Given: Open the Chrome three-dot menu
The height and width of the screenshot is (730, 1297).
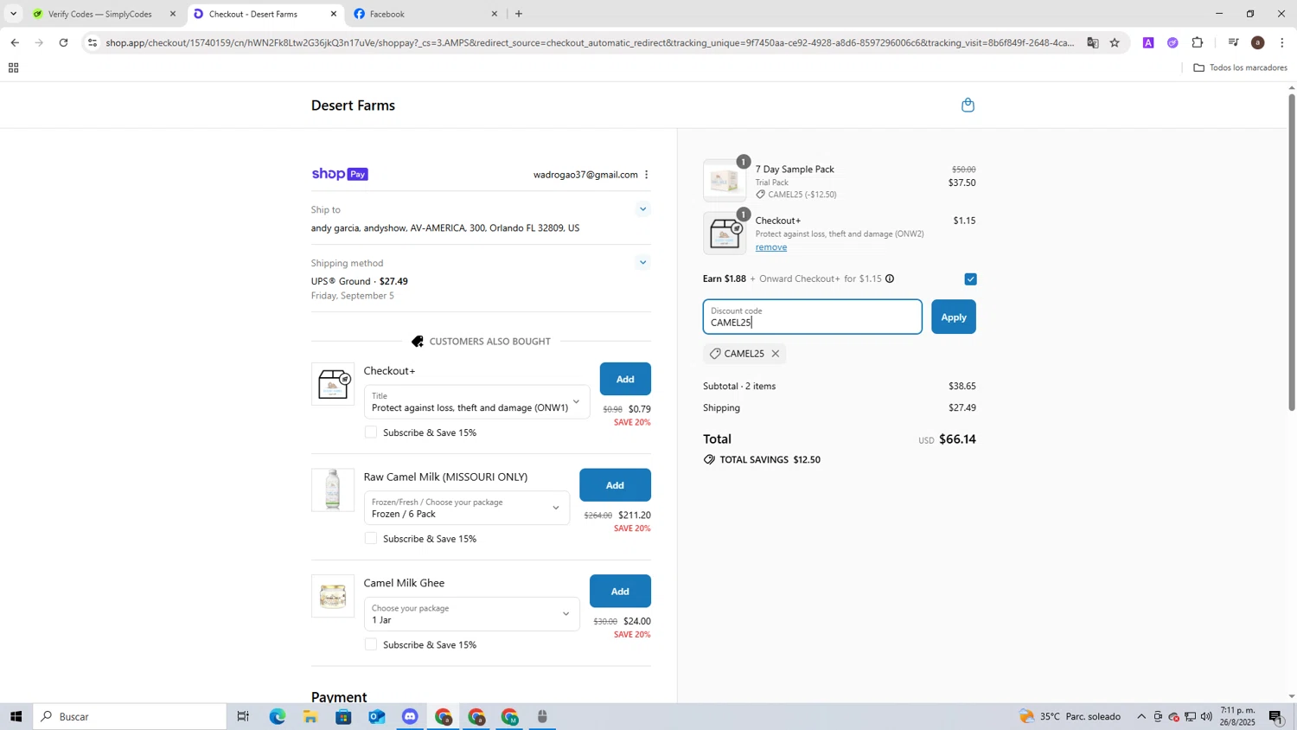Looking at the screenshot, I should [x=1282, y=42].
